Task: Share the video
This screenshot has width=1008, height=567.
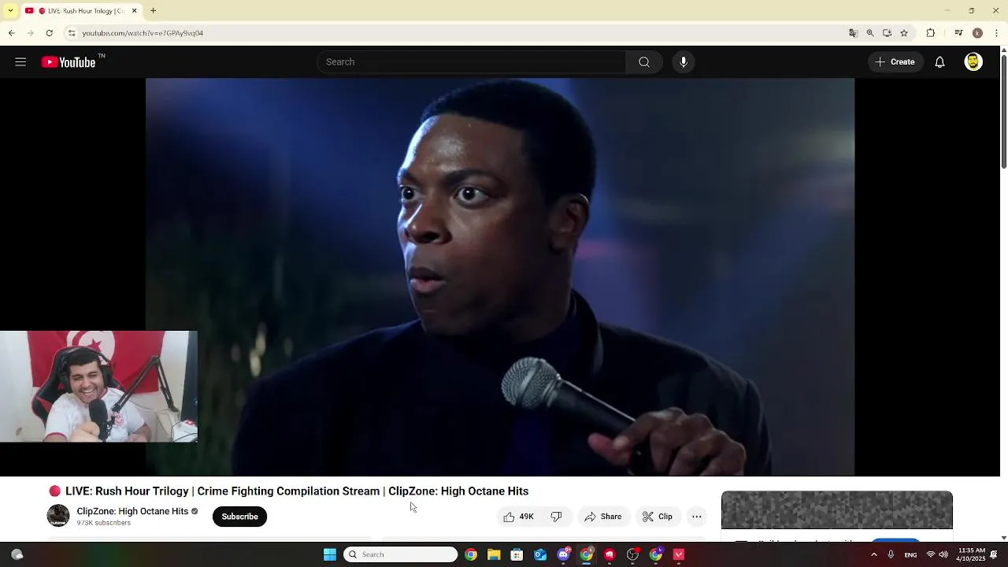Action: click(x=603, y=517)
